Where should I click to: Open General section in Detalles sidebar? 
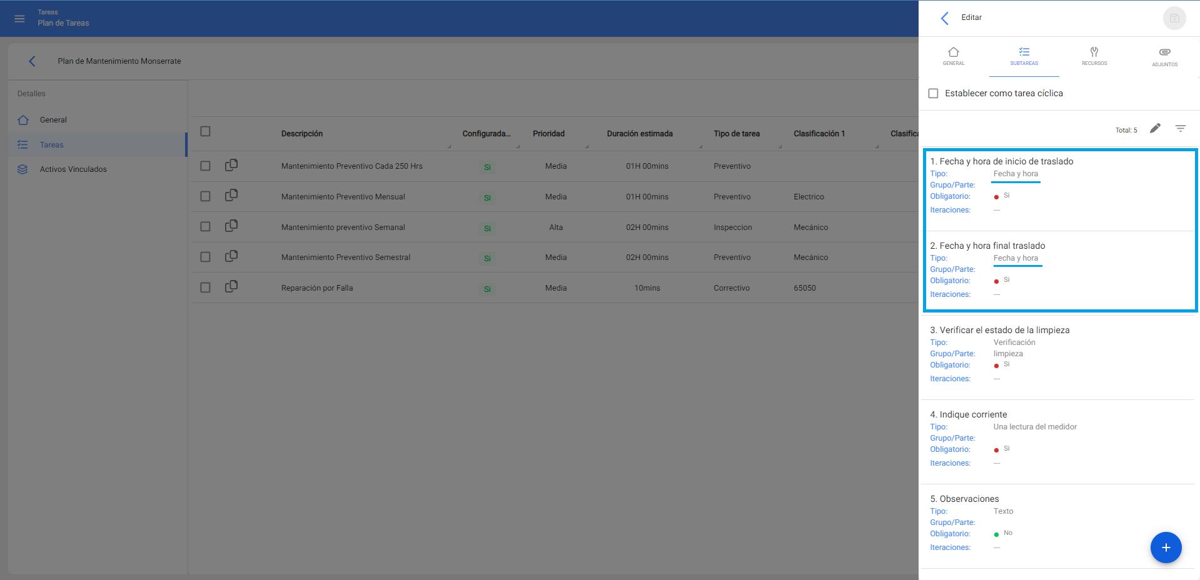[53, 120]
